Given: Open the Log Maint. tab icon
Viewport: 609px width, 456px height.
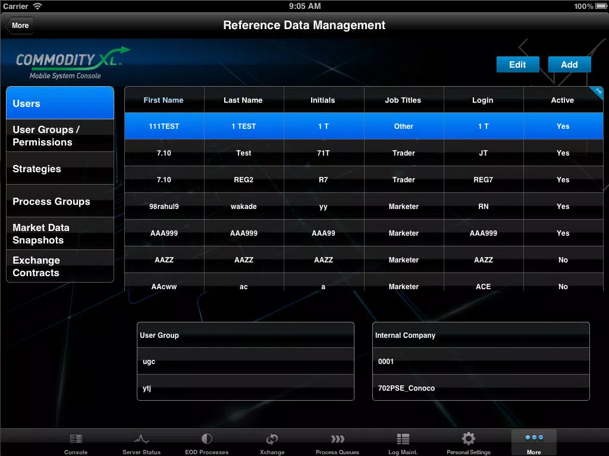Looking at the screenshot, I should pos(403,439).
